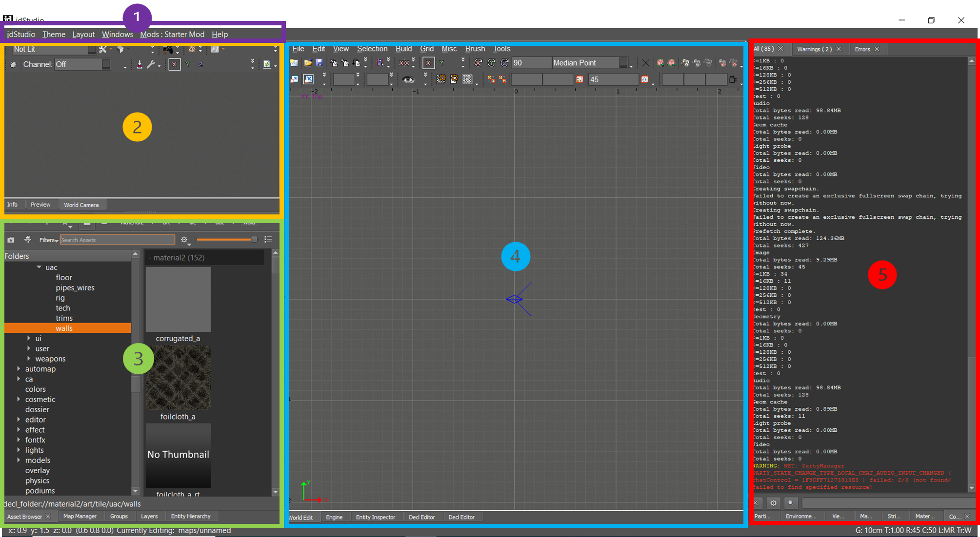Click the open file folder icon

pyautogui.click(x=308, y=63)
